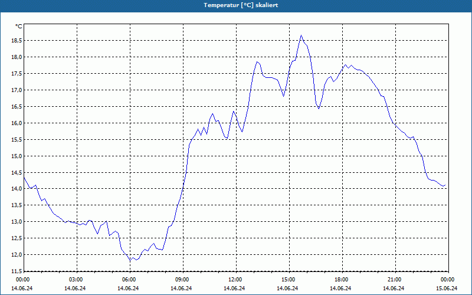The image size is (472, 295).
Task: Click the 15.06.24 date label
Action: click(x=447, y=288)
